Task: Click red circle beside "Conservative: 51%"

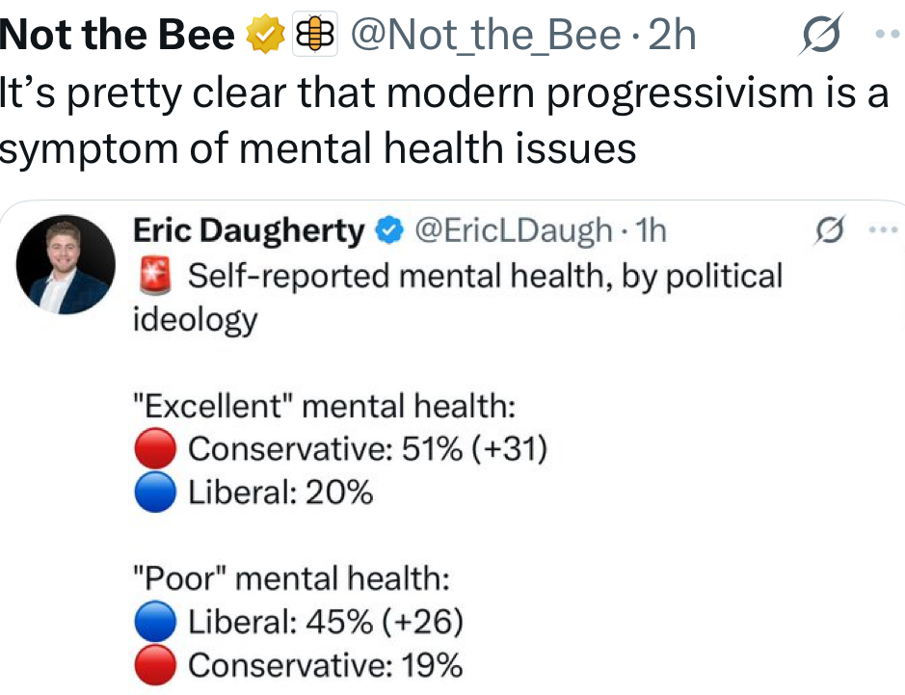Action: pos(154,449)
